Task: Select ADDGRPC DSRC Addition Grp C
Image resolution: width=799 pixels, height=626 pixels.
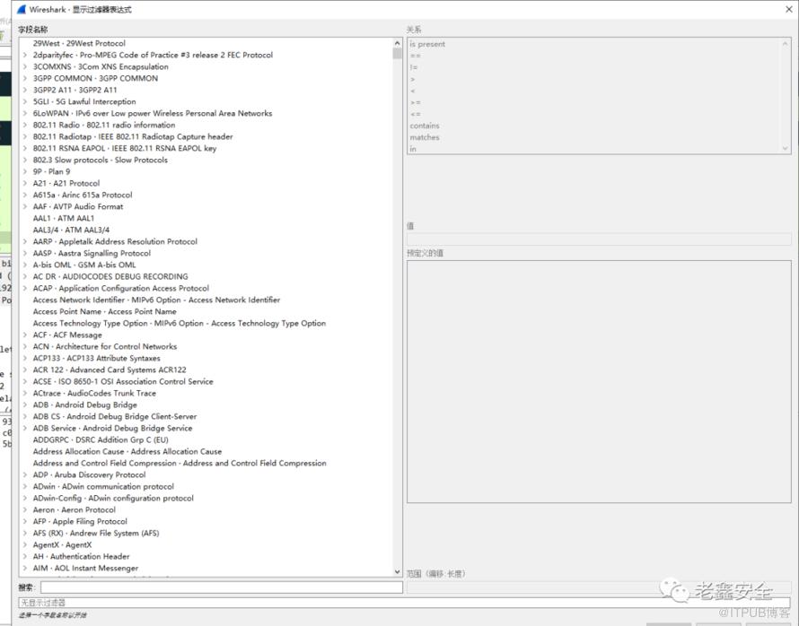Action: tap(101, 440)
